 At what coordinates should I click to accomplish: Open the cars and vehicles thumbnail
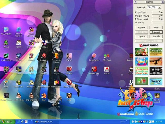156,81
